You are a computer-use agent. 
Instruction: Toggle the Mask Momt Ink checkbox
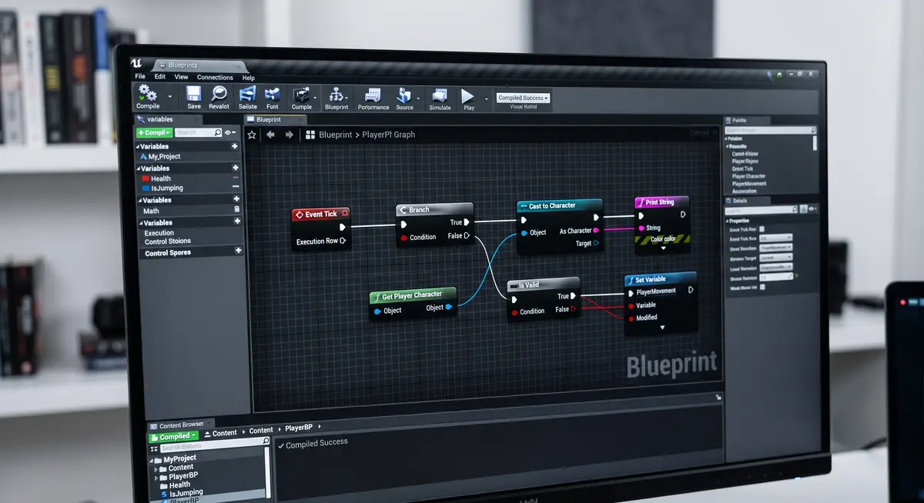point(762,287)
